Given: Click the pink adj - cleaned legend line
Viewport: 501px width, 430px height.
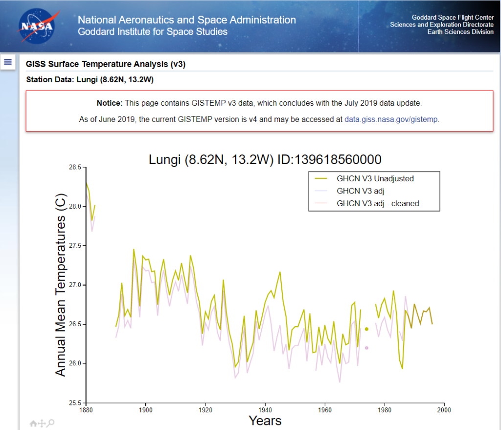Looking at the screenshot, I should [x=322, y=203].
